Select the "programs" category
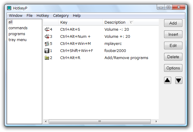This screenshot has height=132, width=193. point(17,34)
